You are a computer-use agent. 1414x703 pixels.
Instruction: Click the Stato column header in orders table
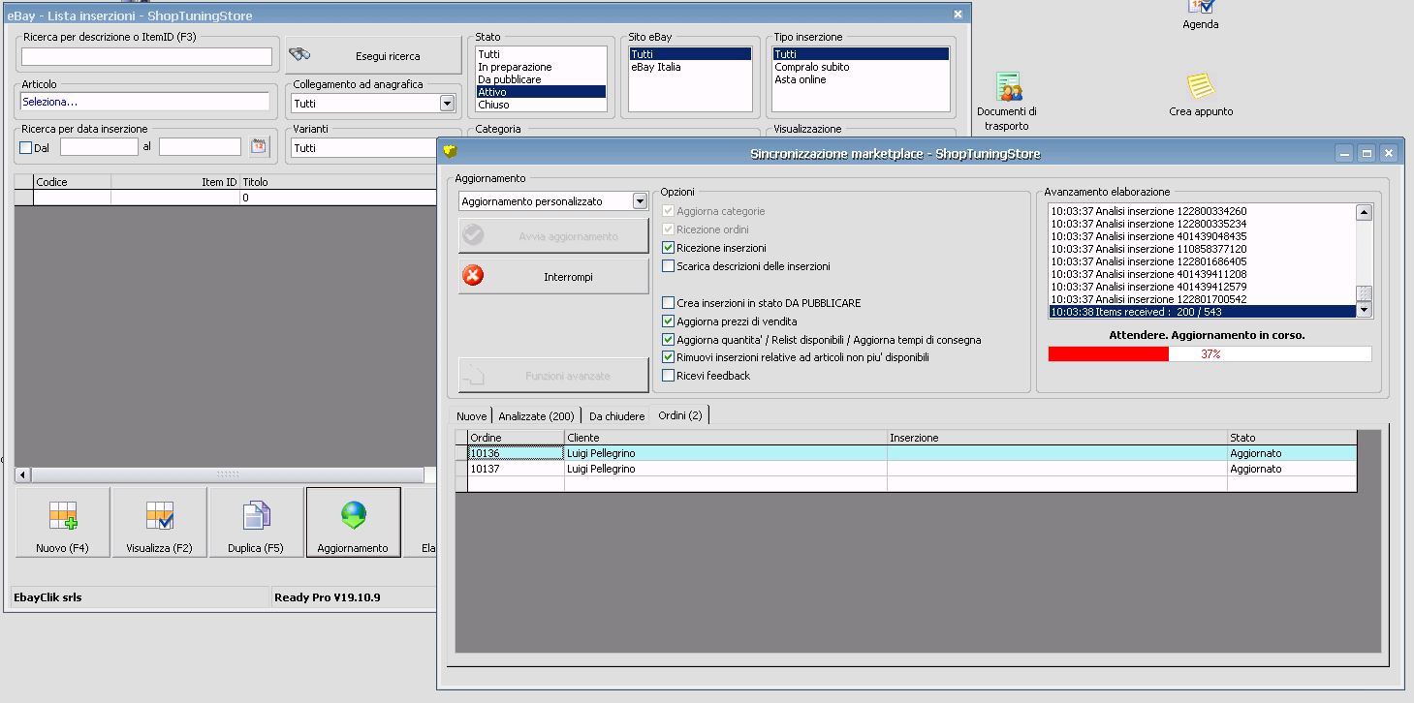tap(1292, 438)
